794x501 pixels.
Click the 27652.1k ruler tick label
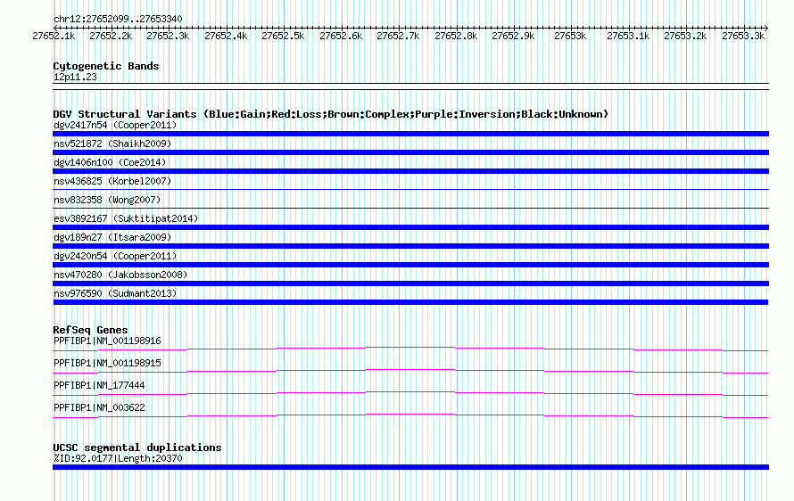54,36
